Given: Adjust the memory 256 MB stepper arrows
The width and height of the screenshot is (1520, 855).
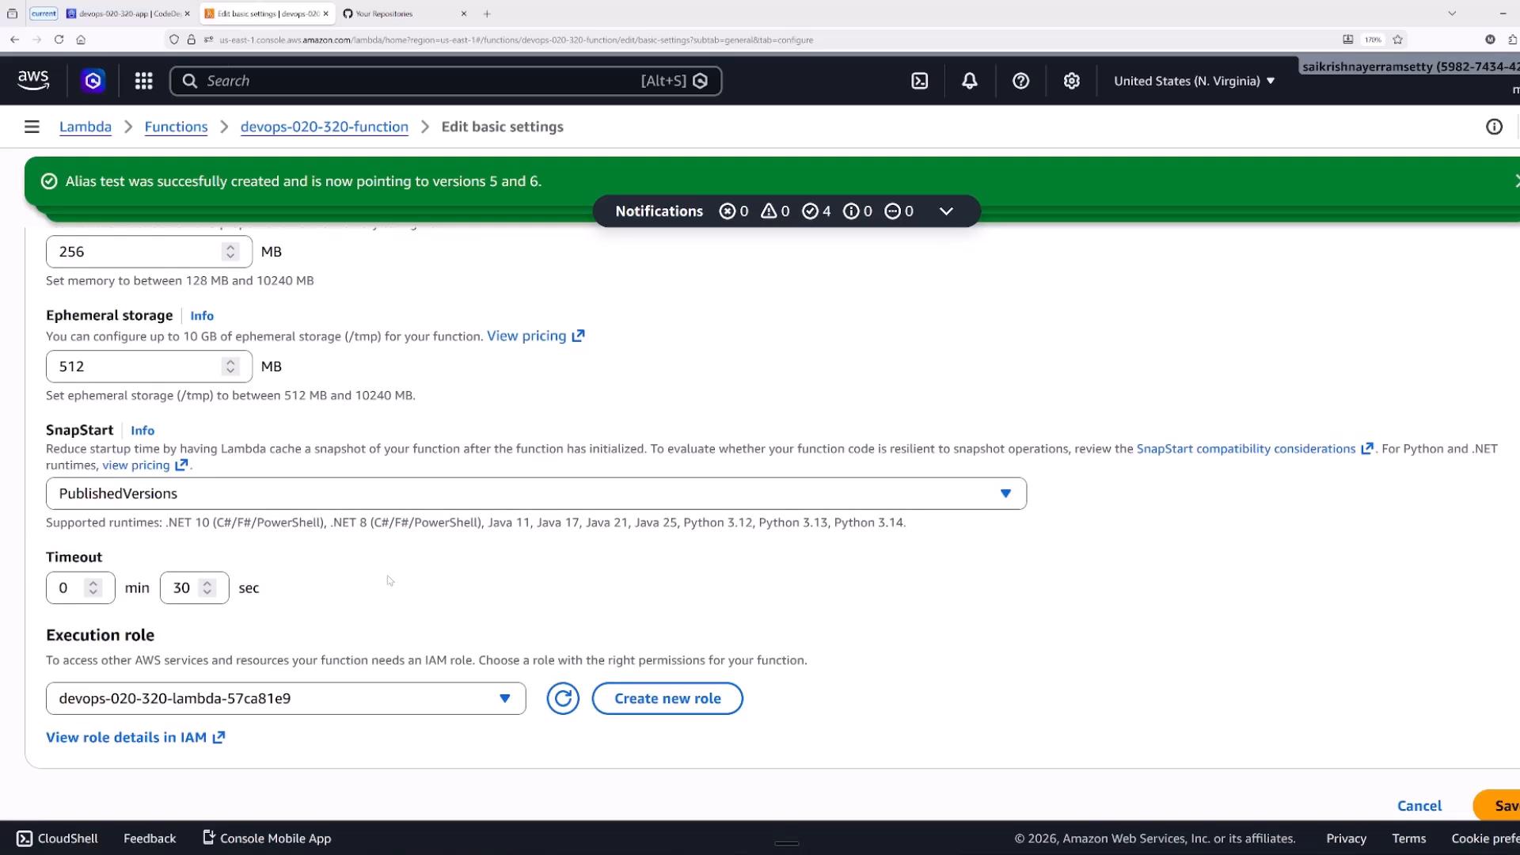Looking at the screenshot, I should tap(230, 252).
